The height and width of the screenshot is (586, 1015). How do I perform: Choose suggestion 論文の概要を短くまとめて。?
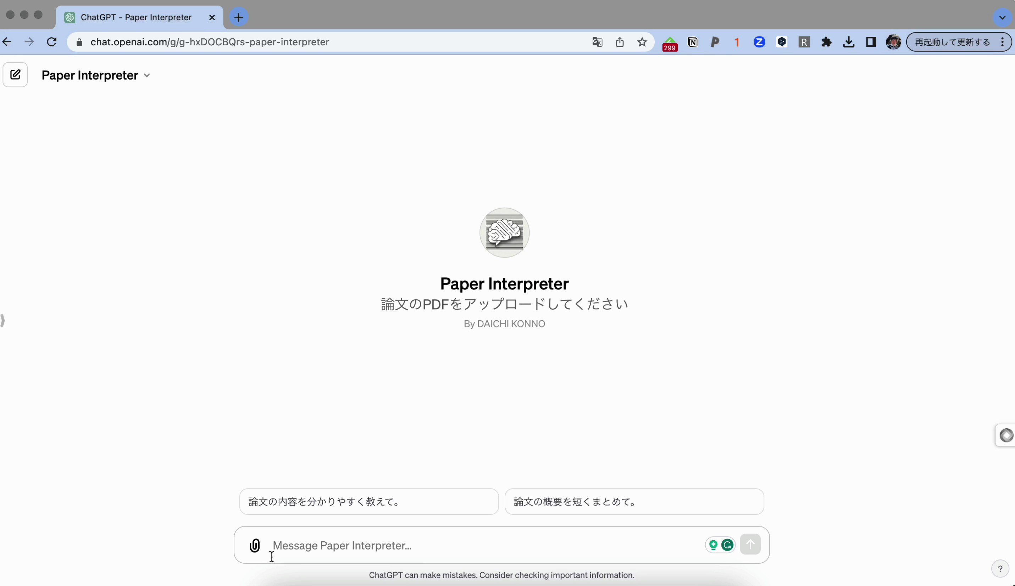634,502
